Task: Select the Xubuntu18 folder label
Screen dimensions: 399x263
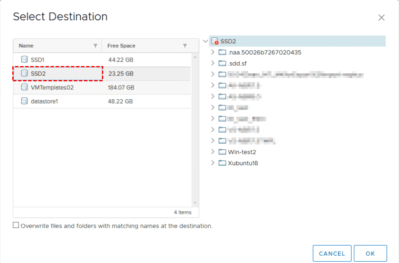Action: (x=243, y=163)
